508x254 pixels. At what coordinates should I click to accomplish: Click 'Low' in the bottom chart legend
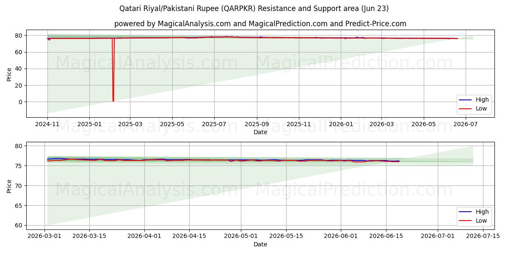point(481,221)
